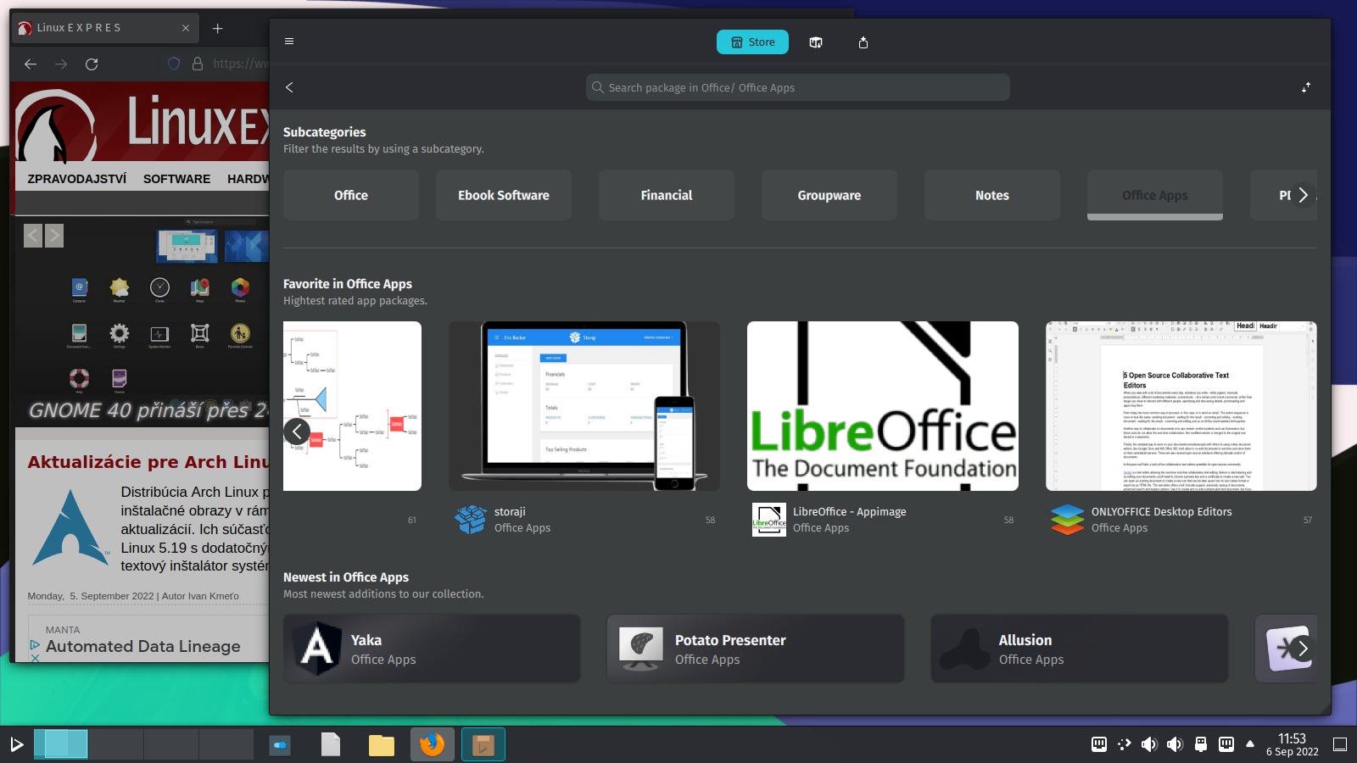Switch to Firefox from the taskbar

tap(433, 744)
